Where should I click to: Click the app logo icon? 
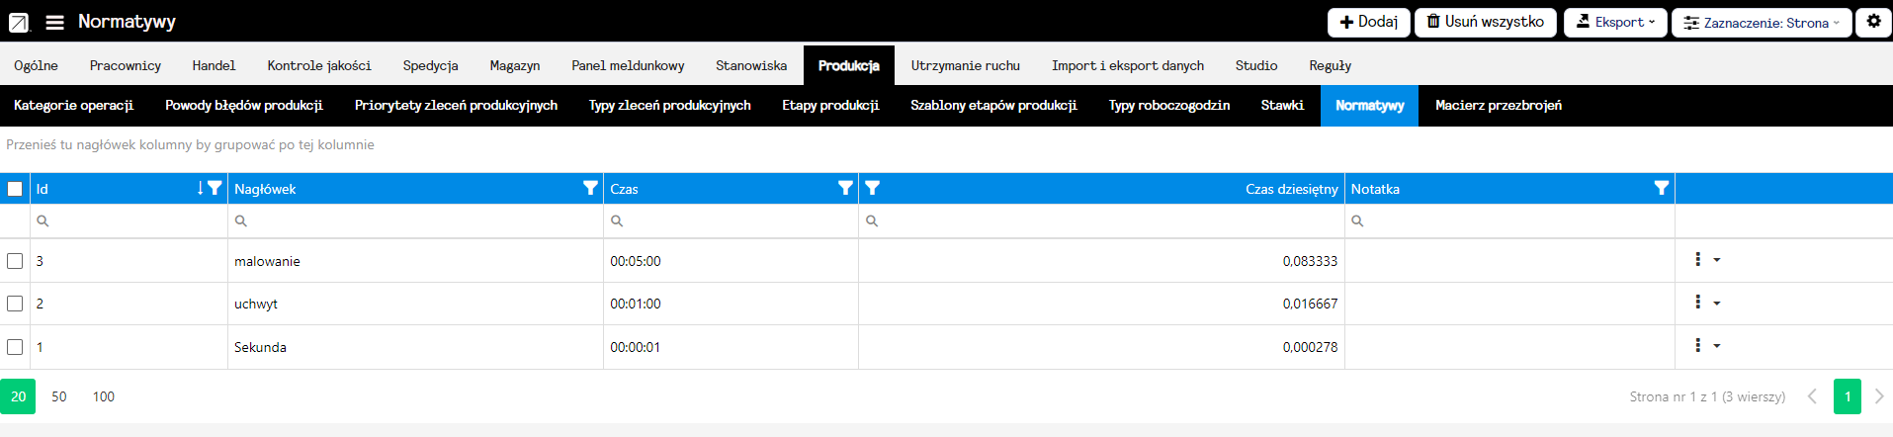click(19, 22)
